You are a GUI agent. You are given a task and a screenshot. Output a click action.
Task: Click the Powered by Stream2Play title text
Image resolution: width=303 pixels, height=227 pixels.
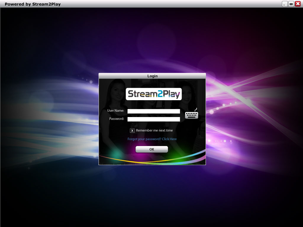point(33,4)
